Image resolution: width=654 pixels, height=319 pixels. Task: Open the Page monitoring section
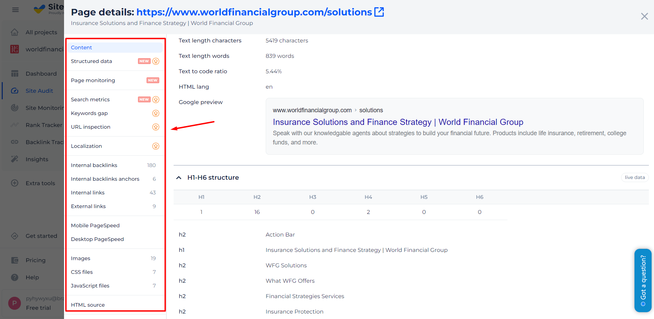pyautogui.click(x=93, y=80)
